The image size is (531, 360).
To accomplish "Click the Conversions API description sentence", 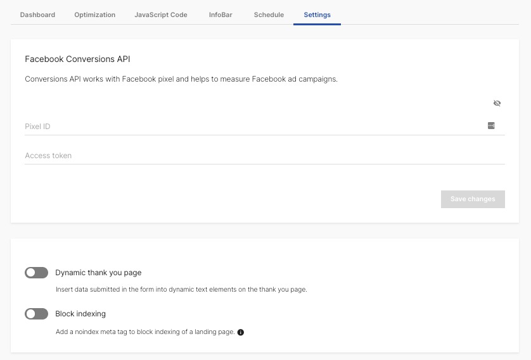I will 181,79.
